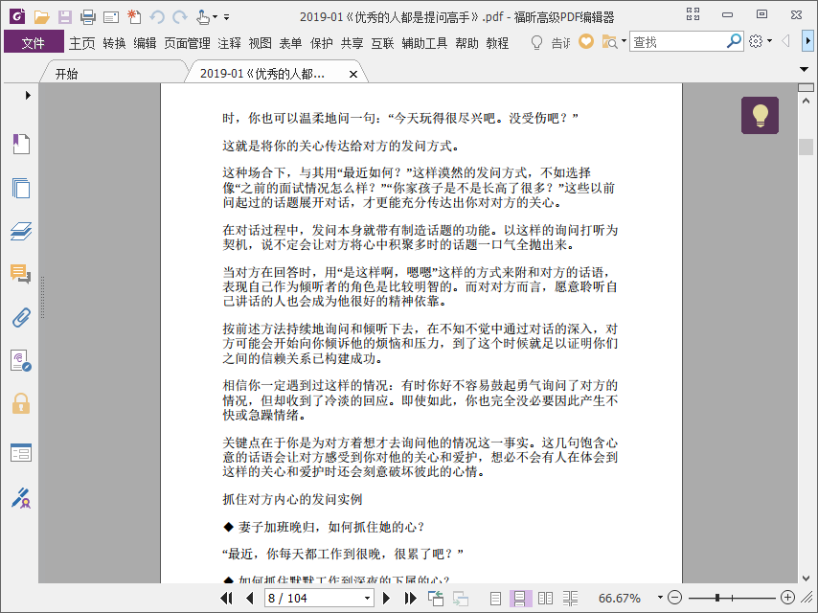This screenshot has height=613, width=818.
Task: Open the Digital signatures panel
Action: [x=21, y=360]
